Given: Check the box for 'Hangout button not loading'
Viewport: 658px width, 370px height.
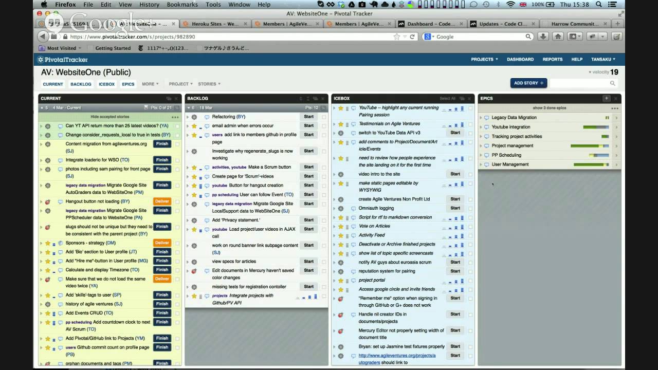Looking at the screenshot, I should [x=177, y=202].
